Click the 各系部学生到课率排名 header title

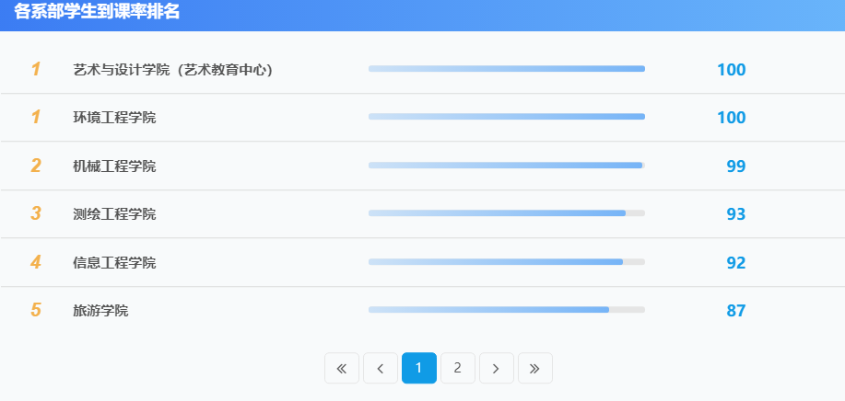pyautogui.click(x=97, y=12)
